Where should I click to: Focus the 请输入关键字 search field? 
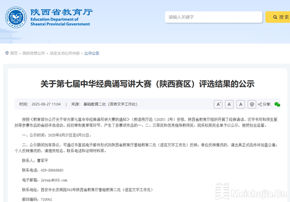click(x=214, y=17)
